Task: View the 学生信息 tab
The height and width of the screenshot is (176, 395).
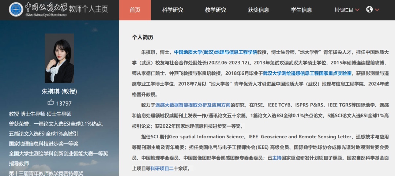Action: pyautogui.click(x=301, y=10)
